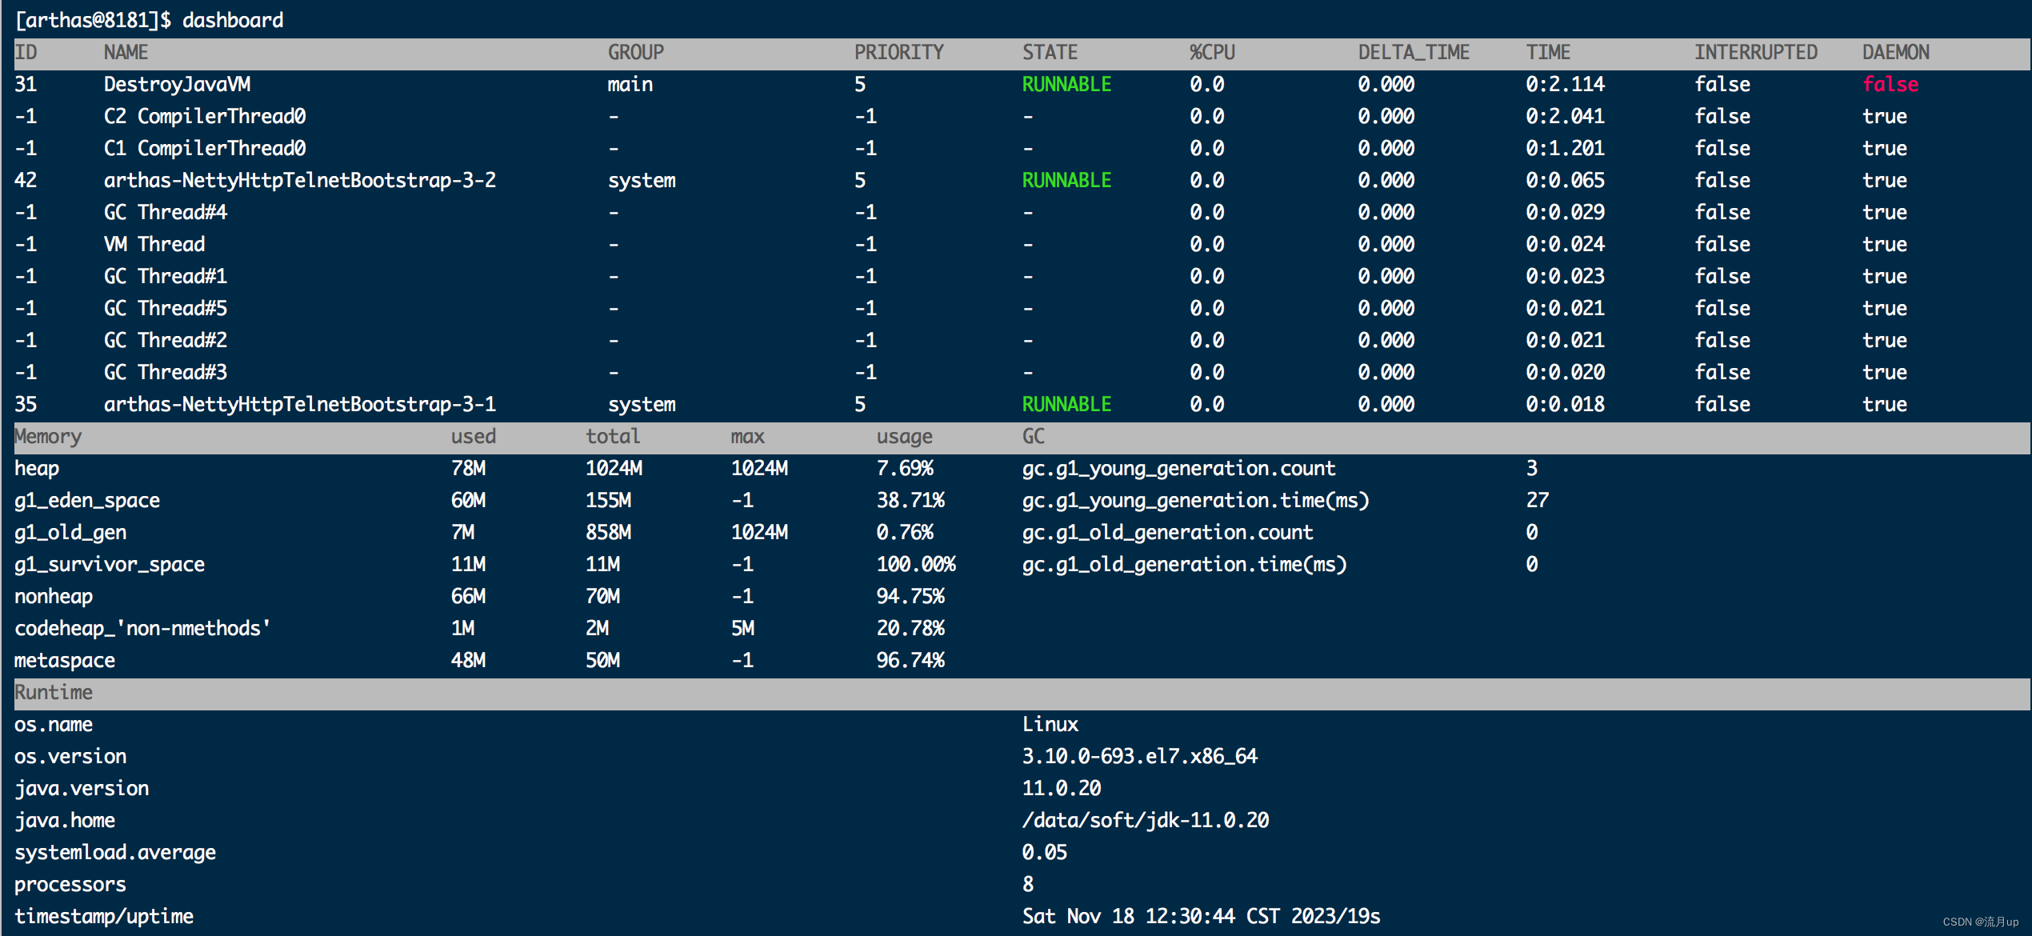Click the C2 CompilerThread0 row name
2032x936 pixels.
click(x=205, y=116)
